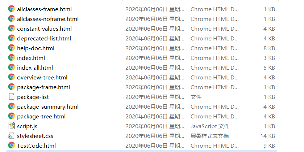This screenshot has height=152, width=304.
Task: Click the 14 KB size of stylesheet.css
Action: 267,136
